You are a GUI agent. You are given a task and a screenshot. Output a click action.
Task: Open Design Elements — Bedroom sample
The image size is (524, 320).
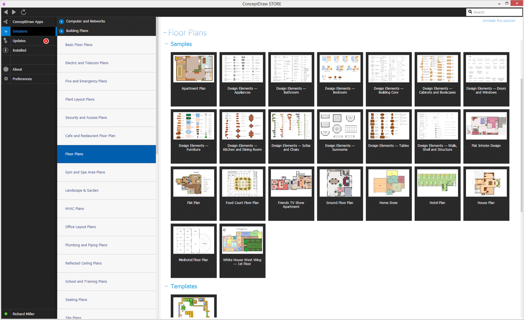pos(340,79)
